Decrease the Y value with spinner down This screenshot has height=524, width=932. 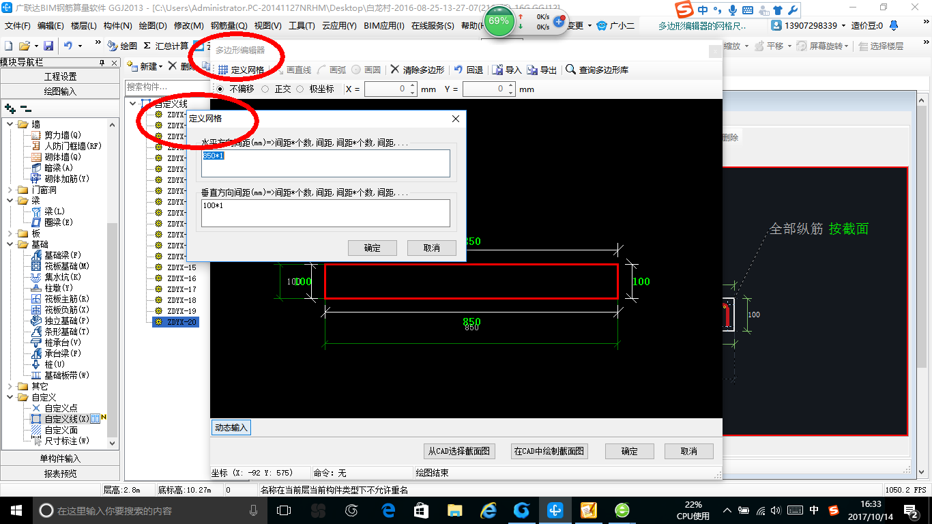tap(511, 92)
